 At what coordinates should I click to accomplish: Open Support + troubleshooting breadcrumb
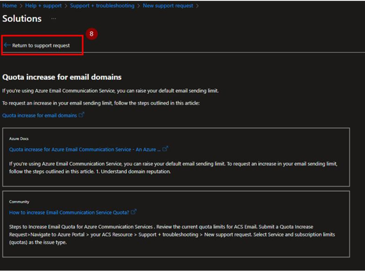click(x=102, y=5)
